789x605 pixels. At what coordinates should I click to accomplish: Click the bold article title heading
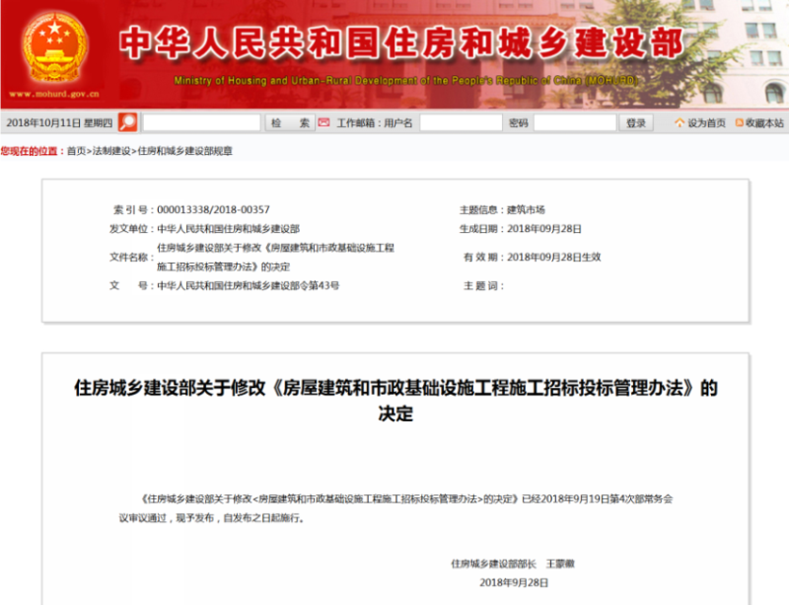[395, 401]
